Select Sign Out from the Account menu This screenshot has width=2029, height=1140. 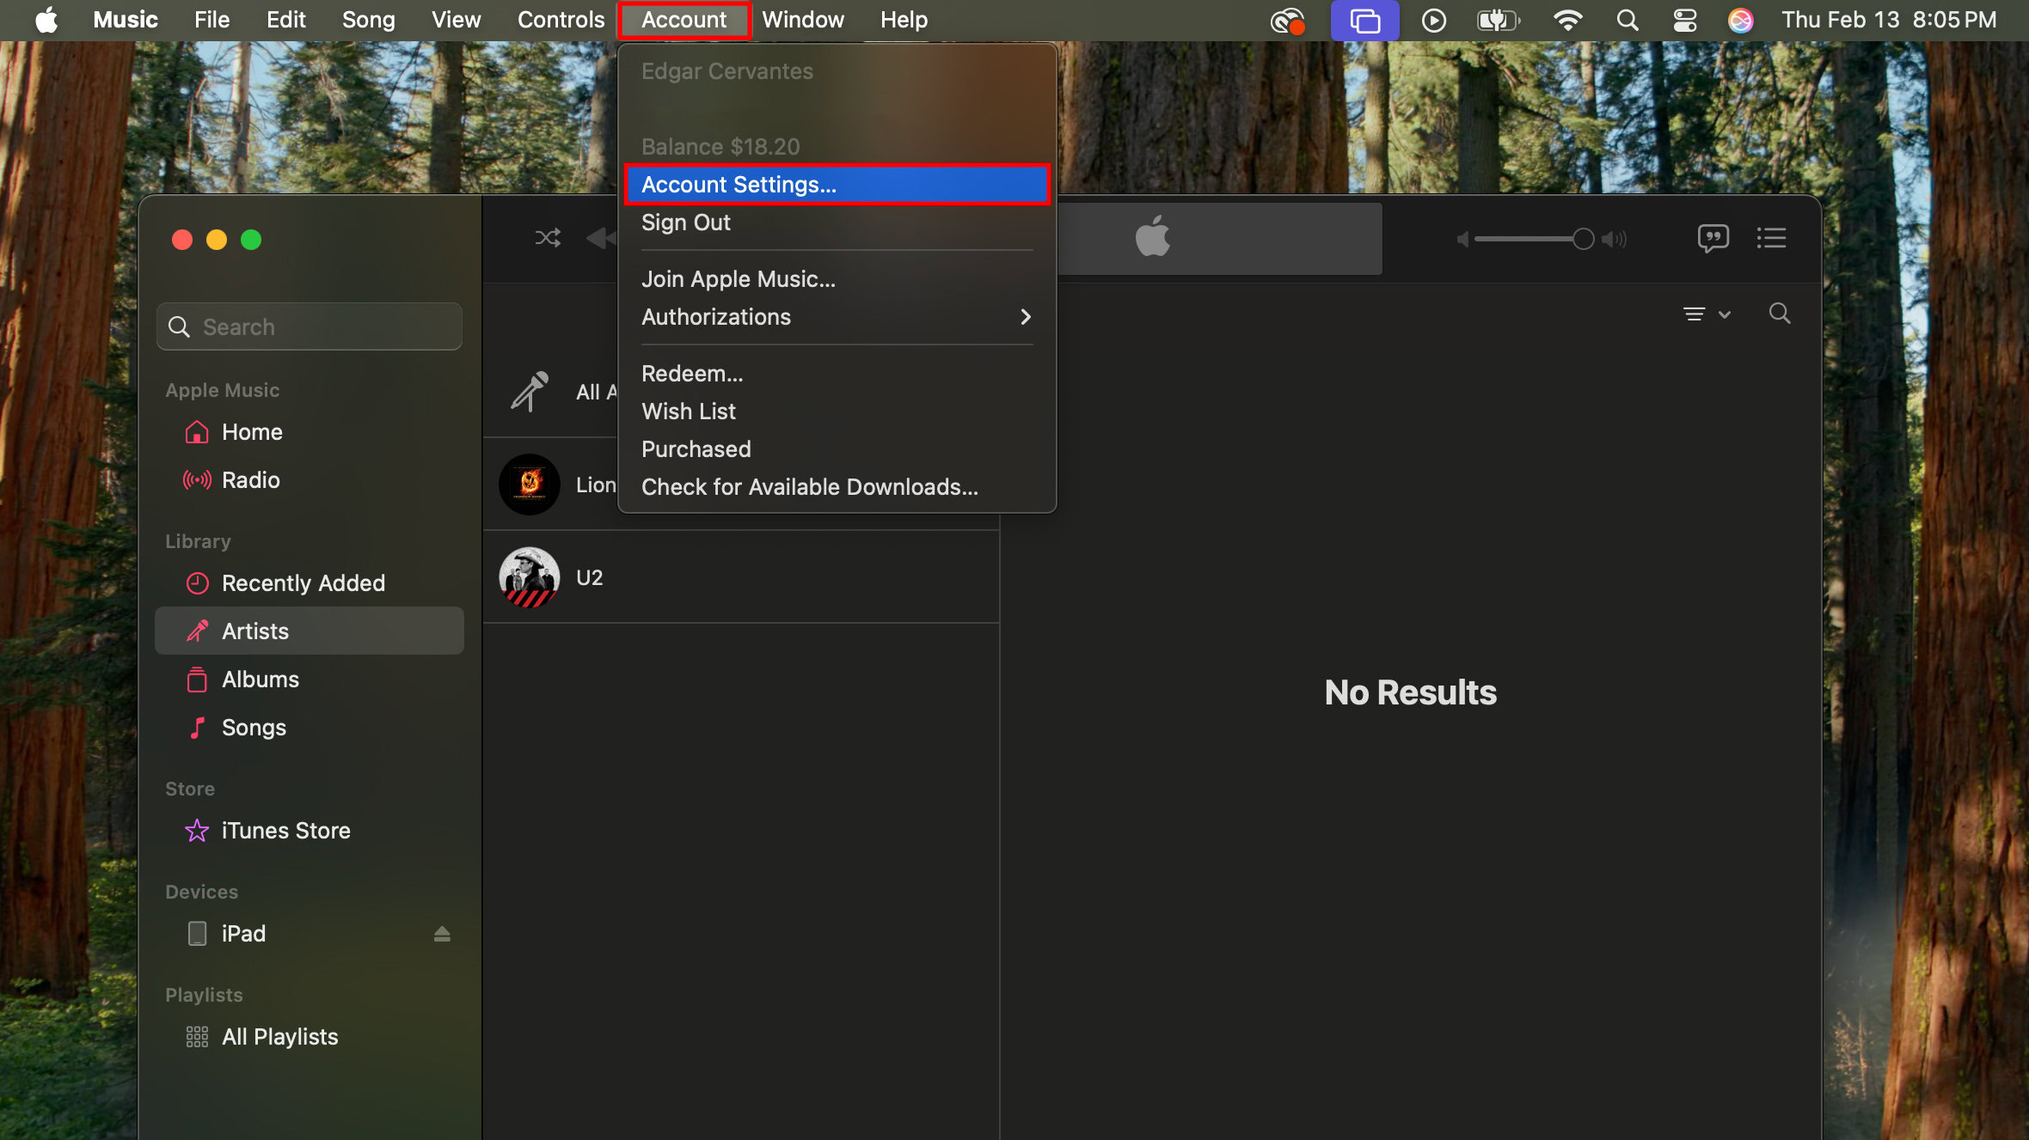coord(685,223)
